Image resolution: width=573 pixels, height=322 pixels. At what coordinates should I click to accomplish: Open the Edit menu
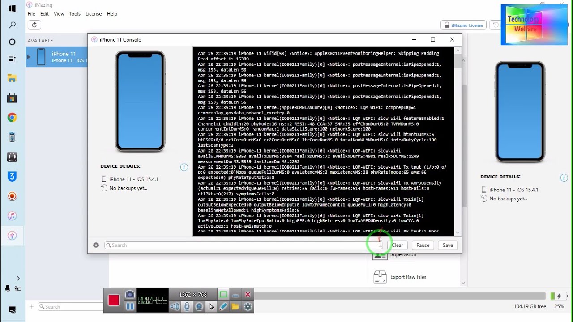pyautogui.click(x=44, y=14)
